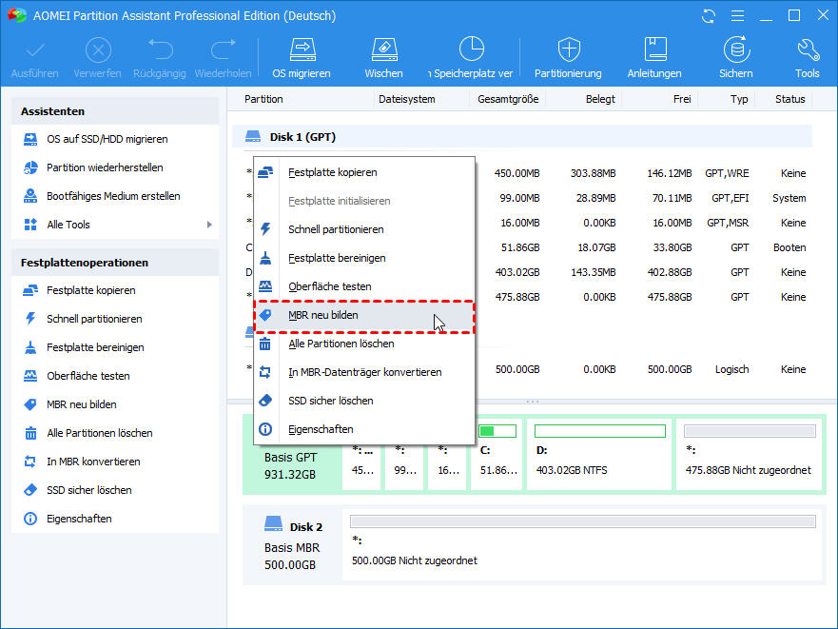Click the D: partition usage bar
The height and width of the screenshot is (629, 838).
pos(600,431)
